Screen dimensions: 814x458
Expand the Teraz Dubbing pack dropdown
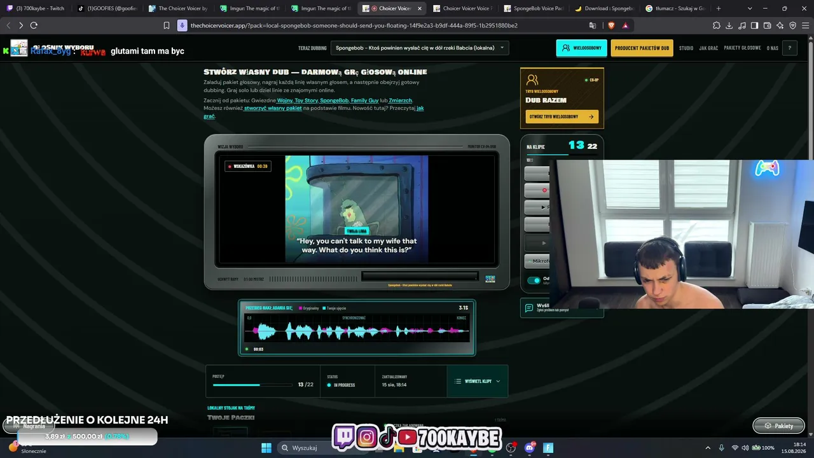pyautogui.click(x=420, y=48)
